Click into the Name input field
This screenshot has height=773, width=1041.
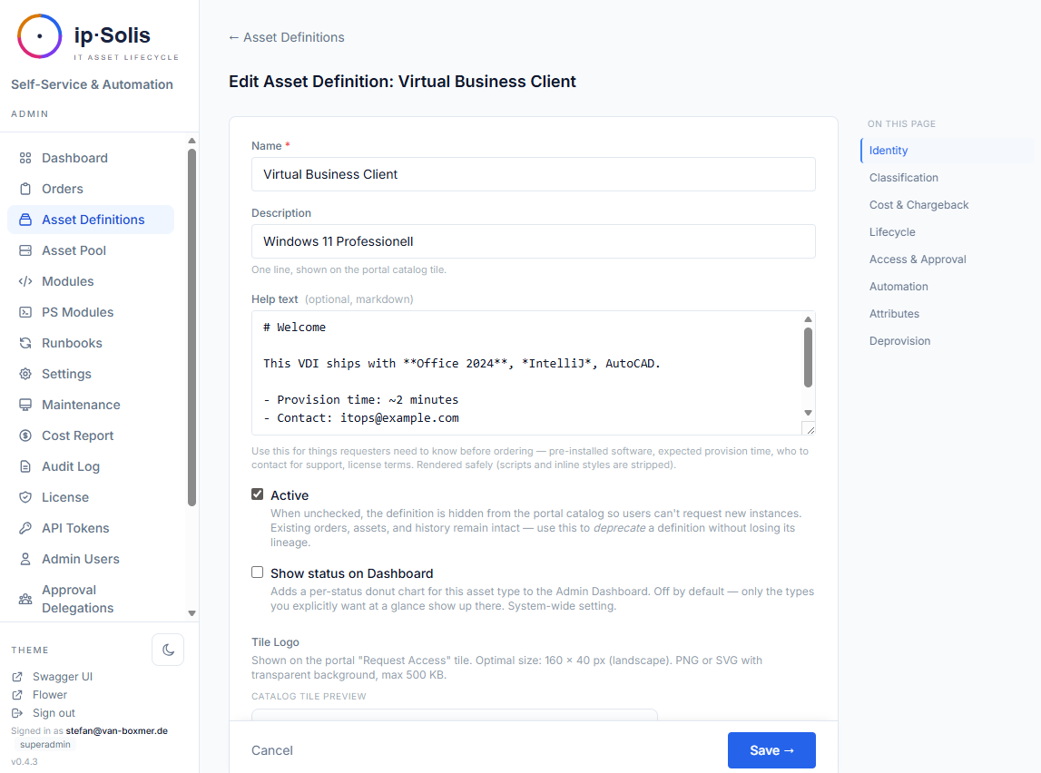click(x=533, y=174)
